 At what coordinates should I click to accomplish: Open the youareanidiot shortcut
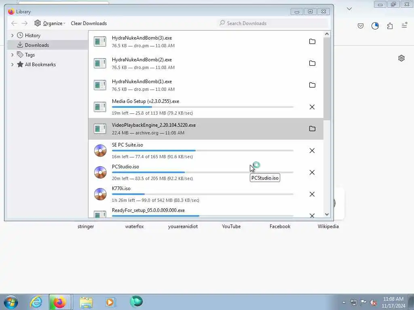(183, 226)
